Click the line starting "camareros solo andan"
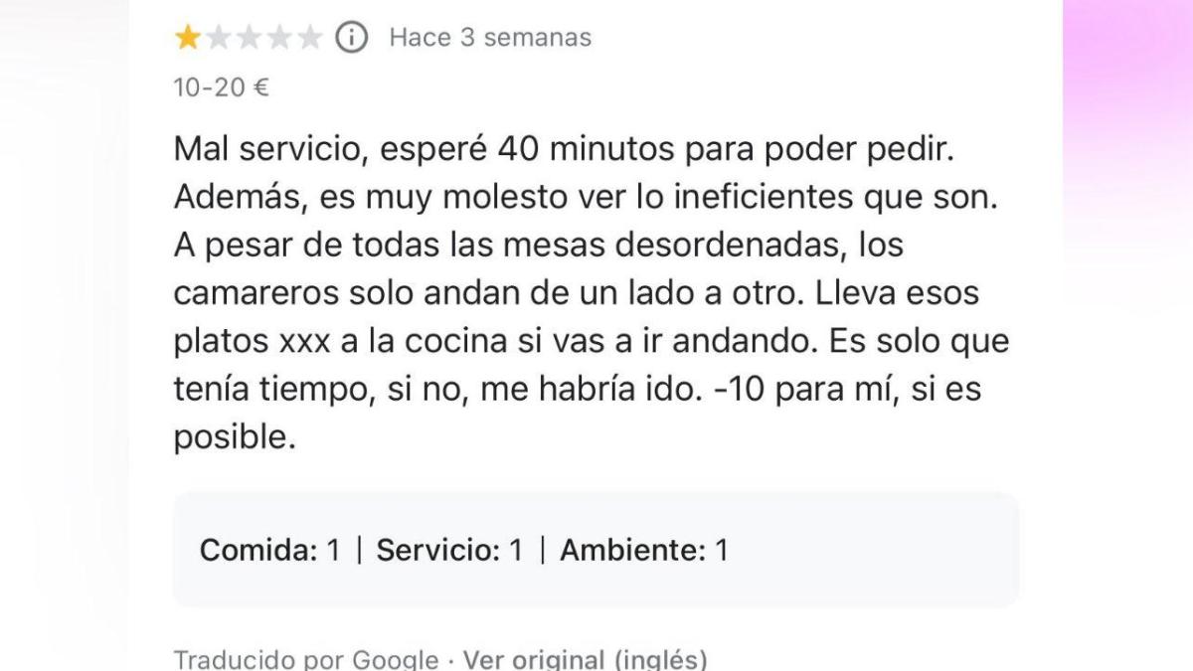The width and height of the screenshot is (1193, 671). click(x=577, y=293)
